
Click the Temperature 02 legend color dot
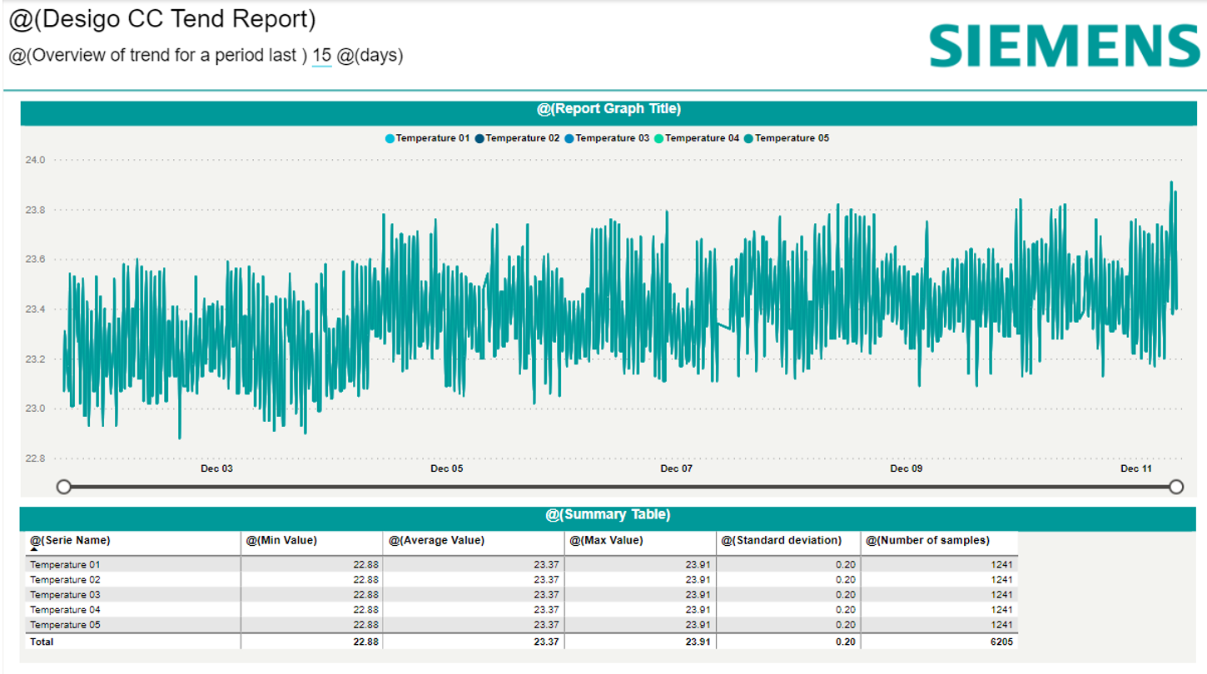click(x=479, y=139)
